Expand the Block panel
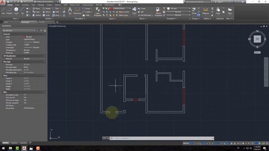This screenshot has height=151, width=269. 142,18
